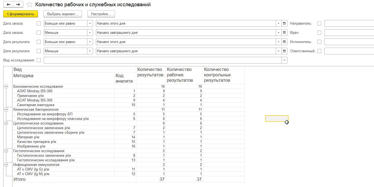Open value dropdown arrow for second Дата результата

tap(279, 51)
